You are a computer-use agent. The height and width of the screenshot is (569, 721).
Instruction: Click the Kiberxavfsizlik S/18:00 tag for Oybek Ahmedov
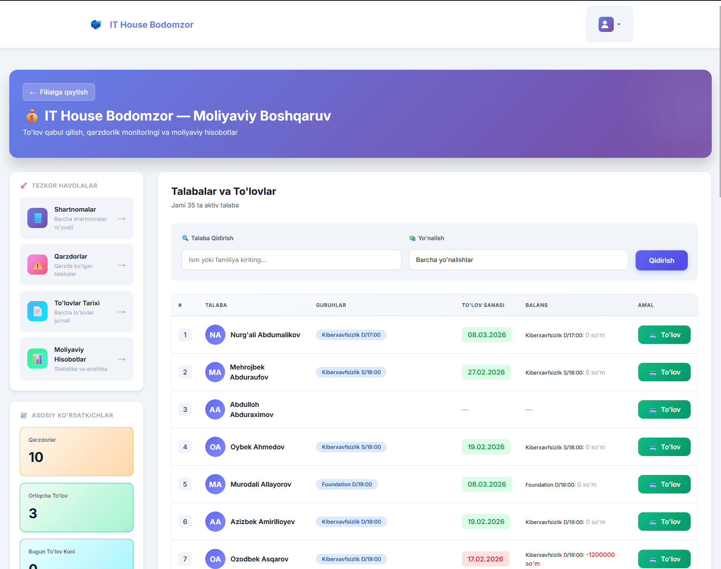point(351,447)
